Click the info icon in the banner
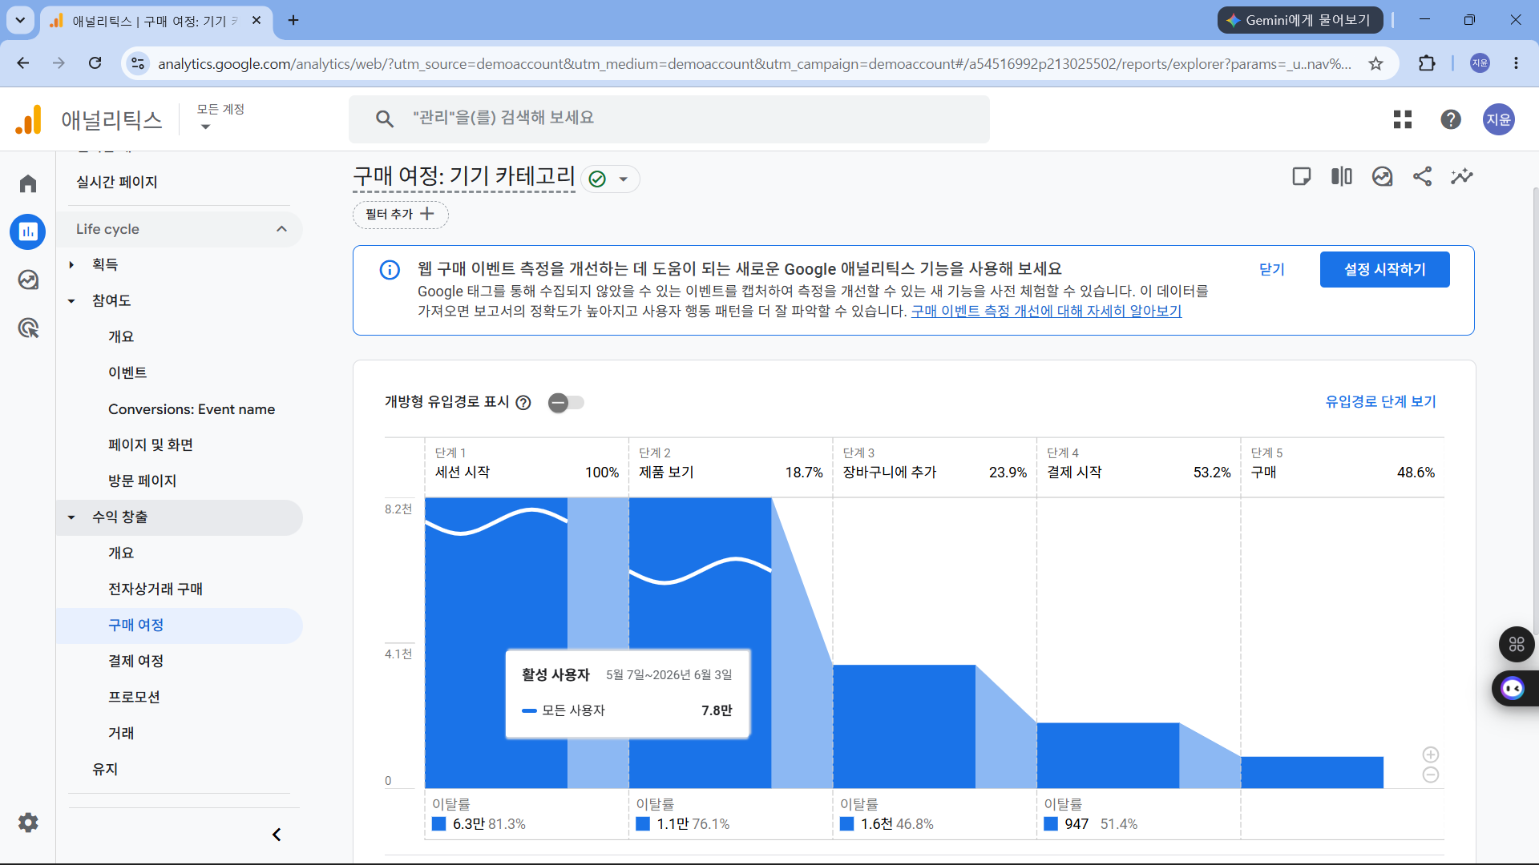This screenshot has width=1539, height=865. coord(390,270)
